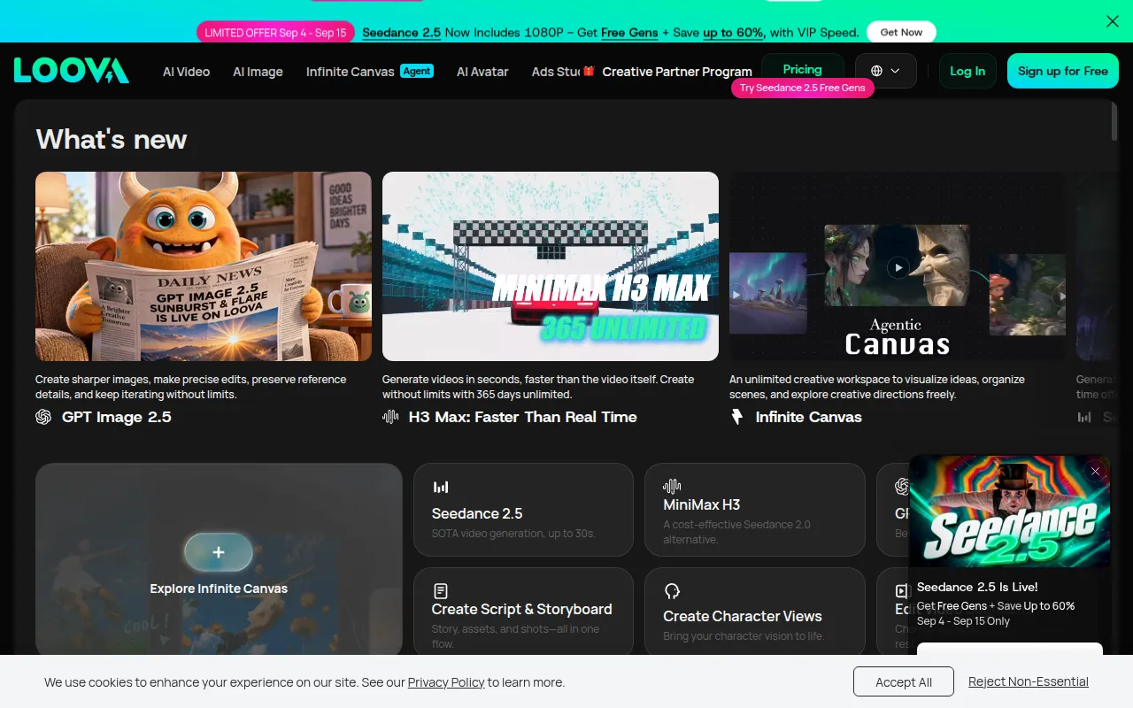Play the center video in the Agentic Canvas preview
The image size is (1133, 708).
point(898,267)
